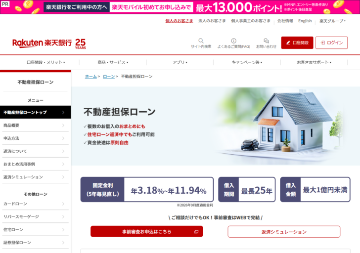Open the 楽天グループ dropdown
The height and width of the screenshot is (253, 360).
(332, 21)
